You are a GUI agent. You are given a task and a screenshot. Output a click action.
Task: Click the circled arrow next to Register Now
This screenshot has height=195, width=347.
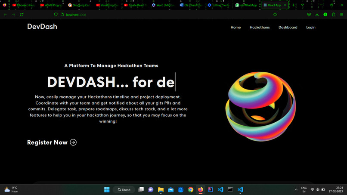(x=73, y=142)
